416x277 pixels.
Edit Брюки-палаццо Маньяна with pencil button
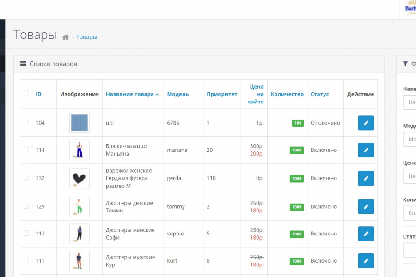366,150
